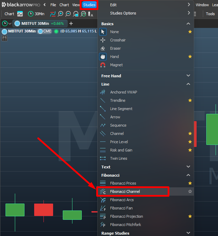
Task: Pick the Trendline drawing icon
Action: point(103,100)
